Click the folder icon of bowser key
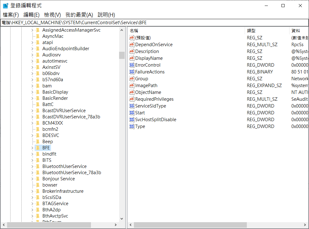This screenshot has height=229, width=309. pyautogui.click(x=38, y=185)
